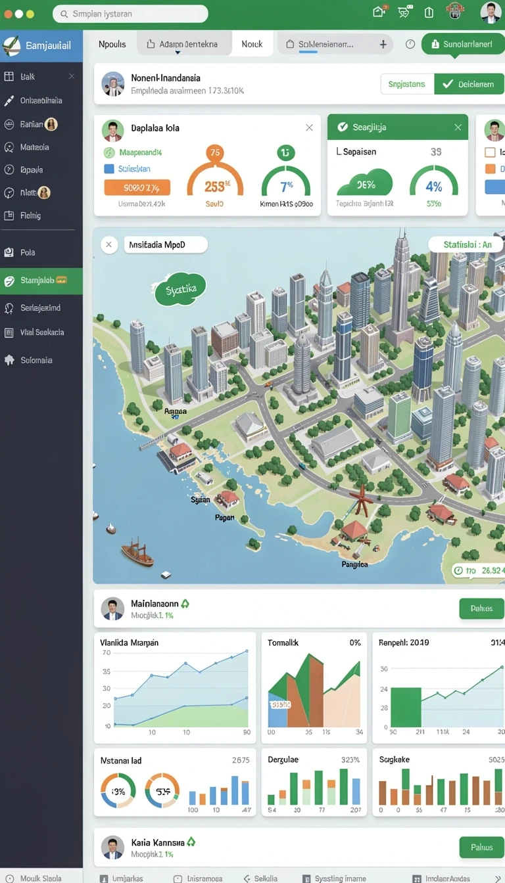Viewport: 505px width, 883px height.
Task: Click the 3% donut chart in Nstanai lad
Action: coord(118,791)
